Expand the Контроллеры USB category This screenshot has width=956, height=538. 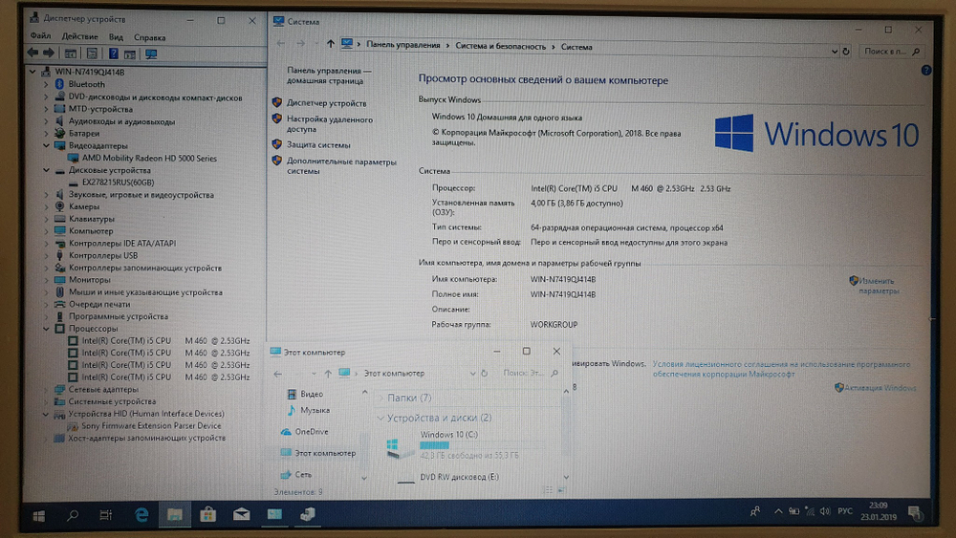(x=46, y=255)
